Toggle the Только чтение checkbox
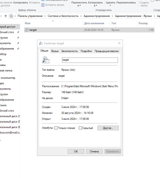 pyautogui.click(x=56, y=128)
